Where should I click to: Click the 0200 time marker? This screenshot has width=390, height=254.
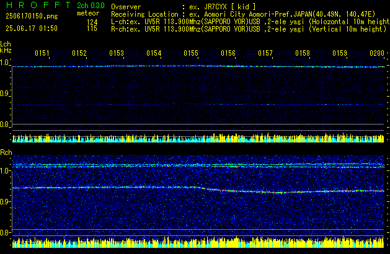pyautogui.click(x=377, y=53)
